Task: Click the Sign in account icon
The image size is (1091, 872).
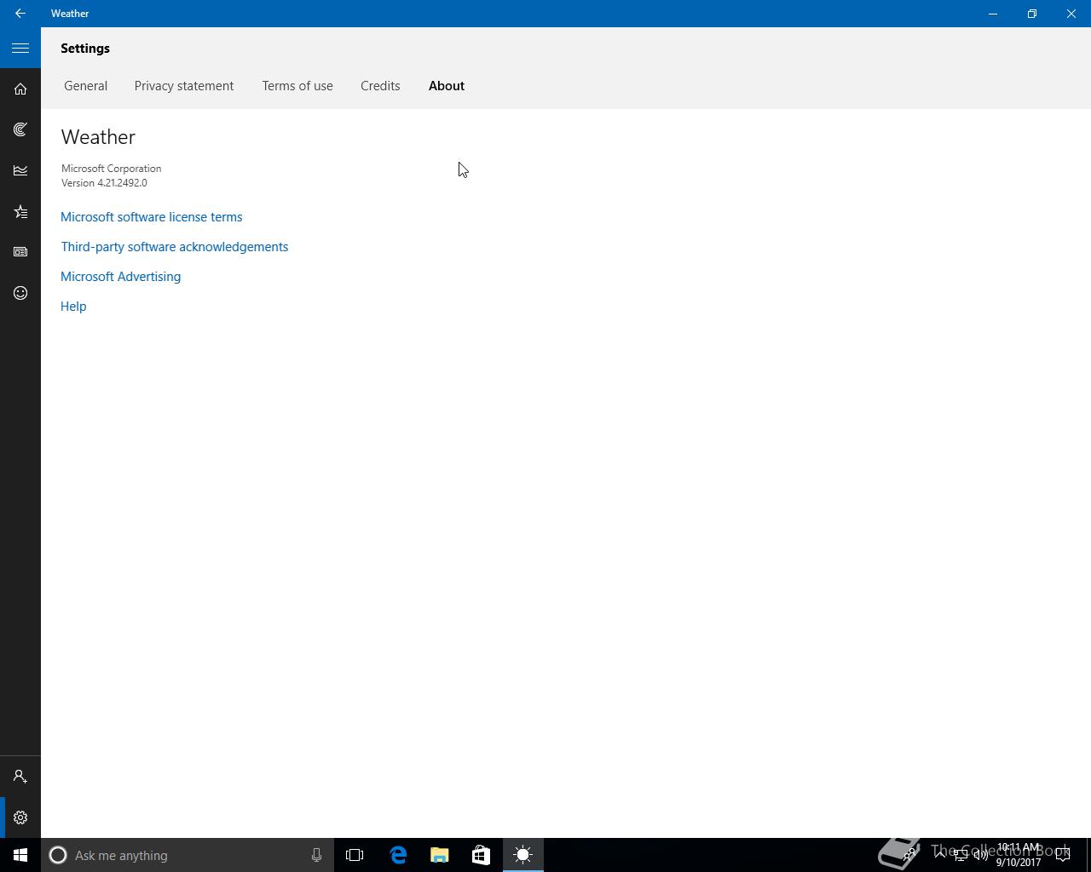Action: pyautogui.click(x=20, y=777)
